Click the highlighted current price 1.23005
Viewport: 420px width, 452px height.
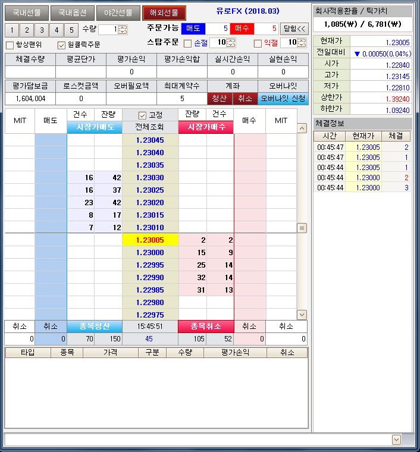click(x=150, y=240)
